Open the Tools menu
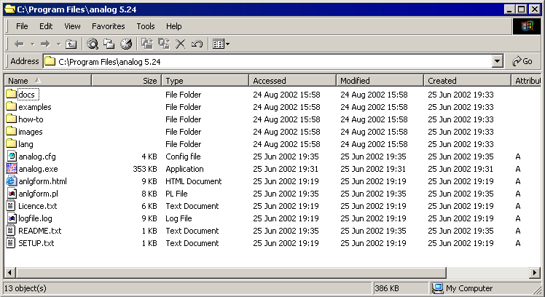Screen dimensions: 545x297 (x=146, y=26)
